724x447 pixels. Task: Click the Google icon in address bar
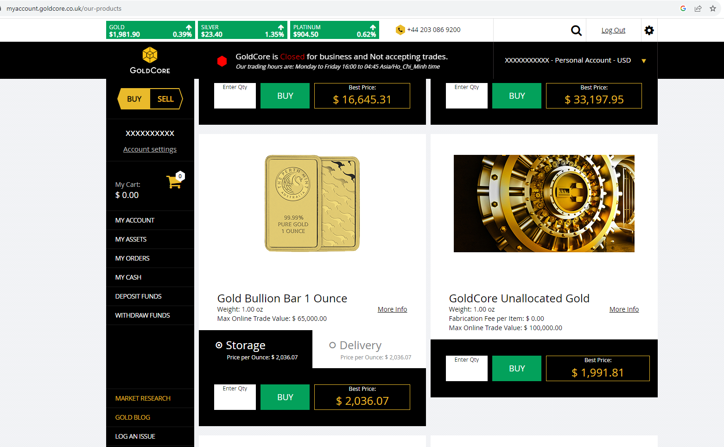[x=683, y=8]
